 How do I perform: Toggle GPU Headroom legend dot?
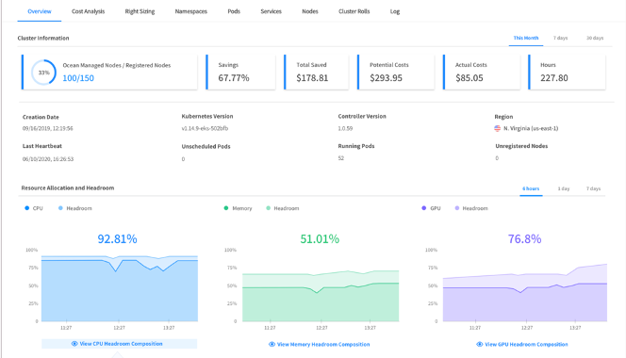tap(457, 208)
